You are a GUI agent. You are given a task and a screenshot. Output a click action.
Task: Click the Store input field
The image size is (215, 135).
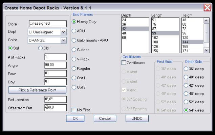(x=48, y=24)
